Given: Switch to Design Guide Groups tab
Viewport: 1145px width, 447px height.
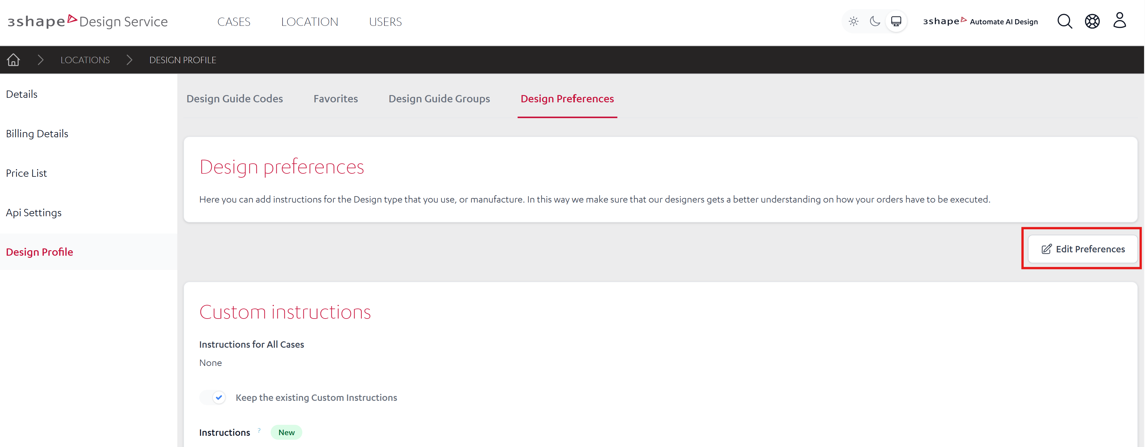Looking at the screenshot, I should 439,99.
